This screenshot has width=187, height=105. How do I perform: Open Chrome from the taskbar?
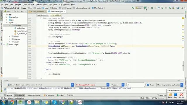point(12,102)
